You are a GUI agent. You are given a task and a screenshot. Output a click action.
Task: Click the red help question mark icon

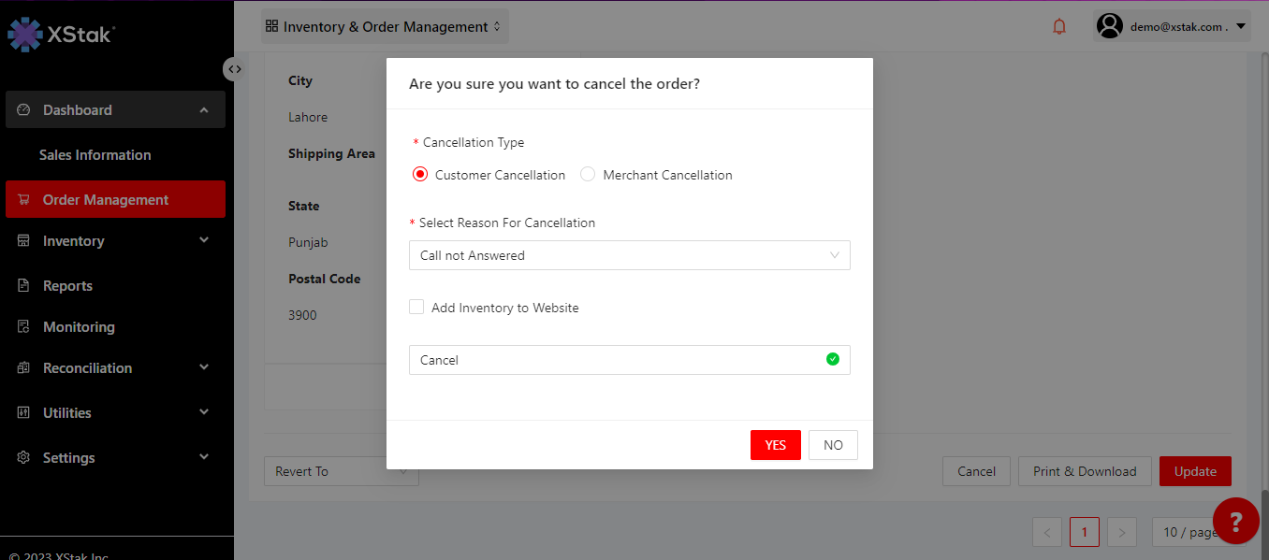coord(1235,522)
